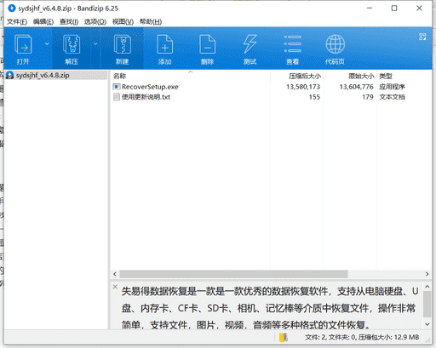The height and width of the screenshot is (348, 436).
Task: Click the toolbar layout grid icon
Action: point(422,37)
